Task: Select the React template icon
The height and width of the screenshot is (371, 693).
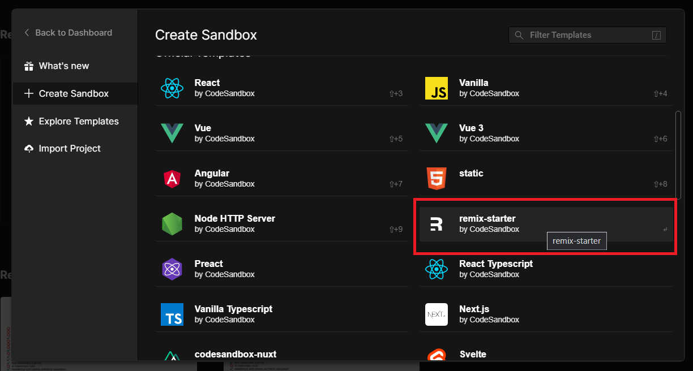Action: click(x=172, y=88)
